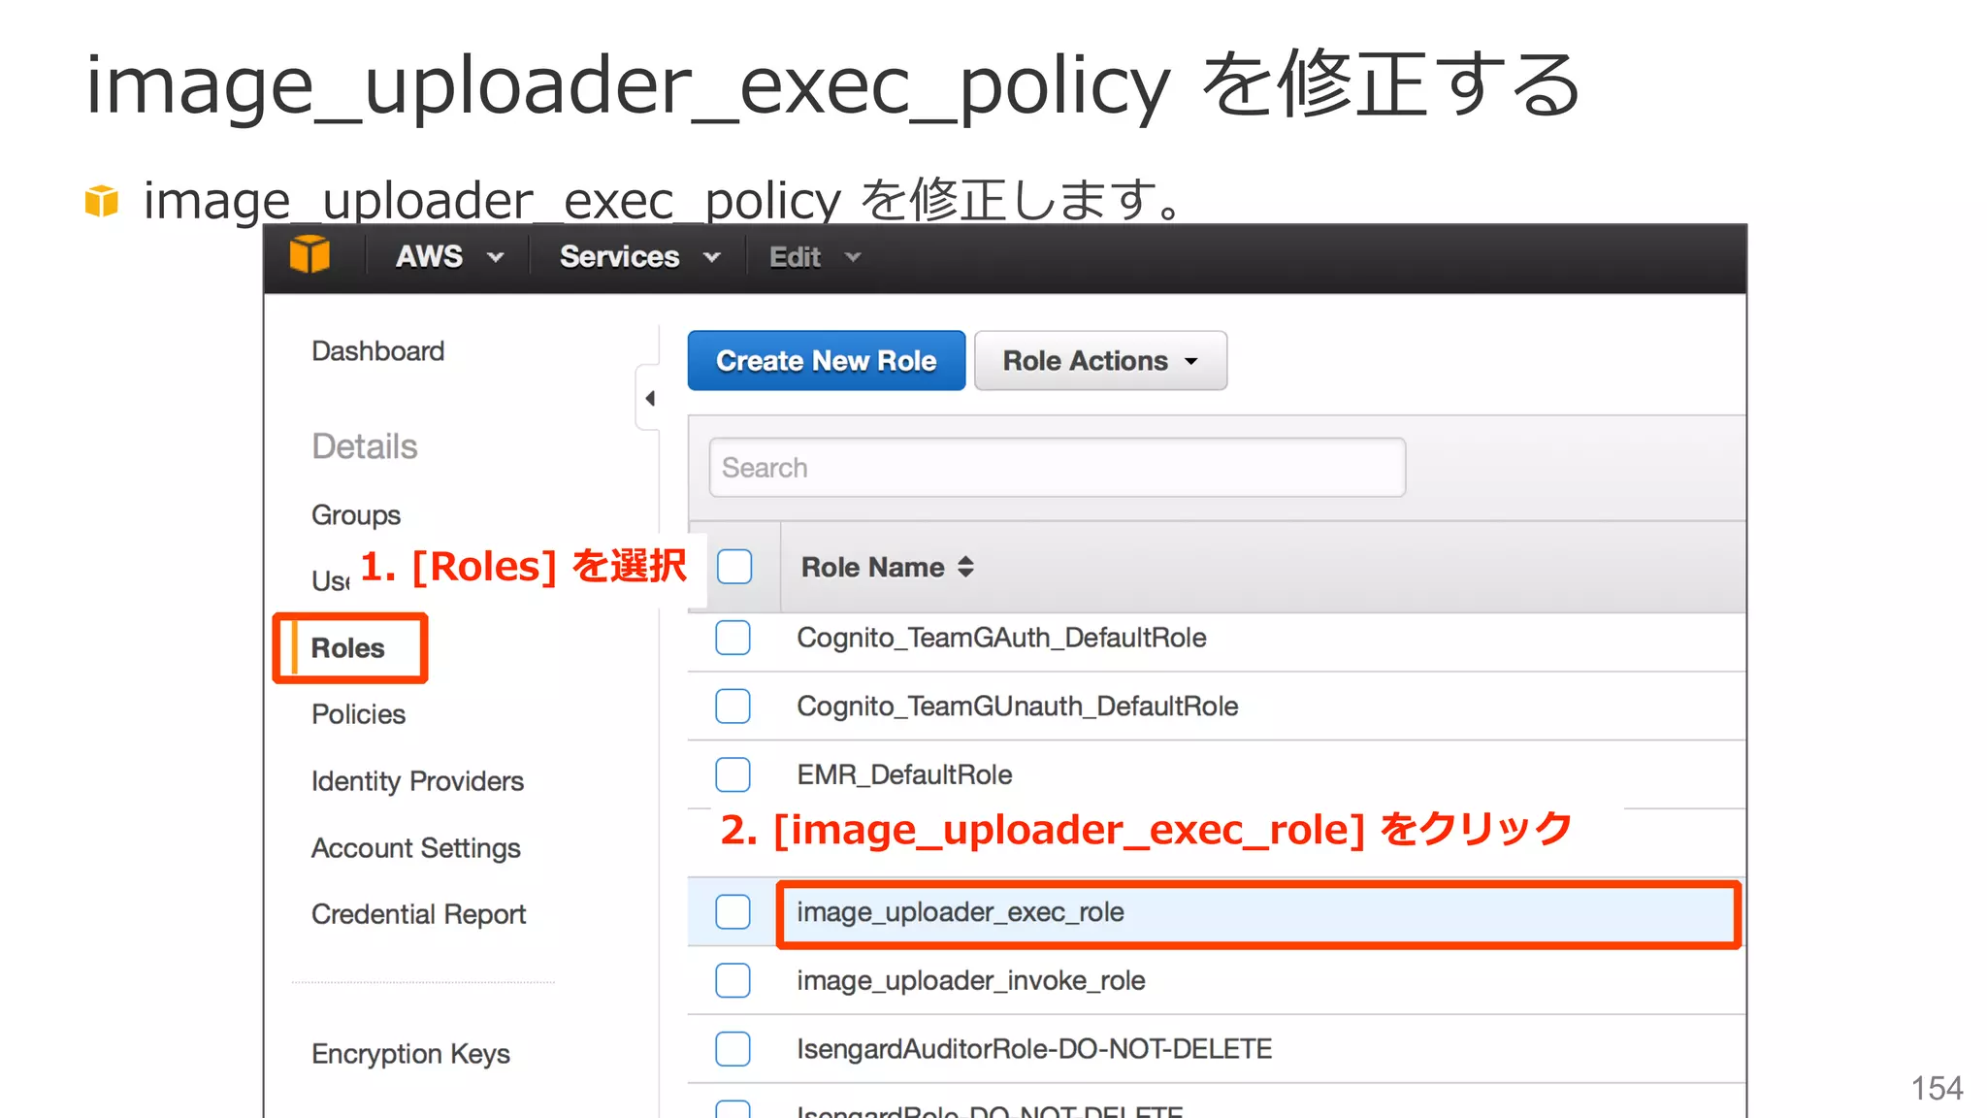Image resolution: width=1987 pixels, height=1118 pixels.
Task: Open the Cognito_TeamGUnauth_DefaultRole role
Action: [x=1017, y=706]
